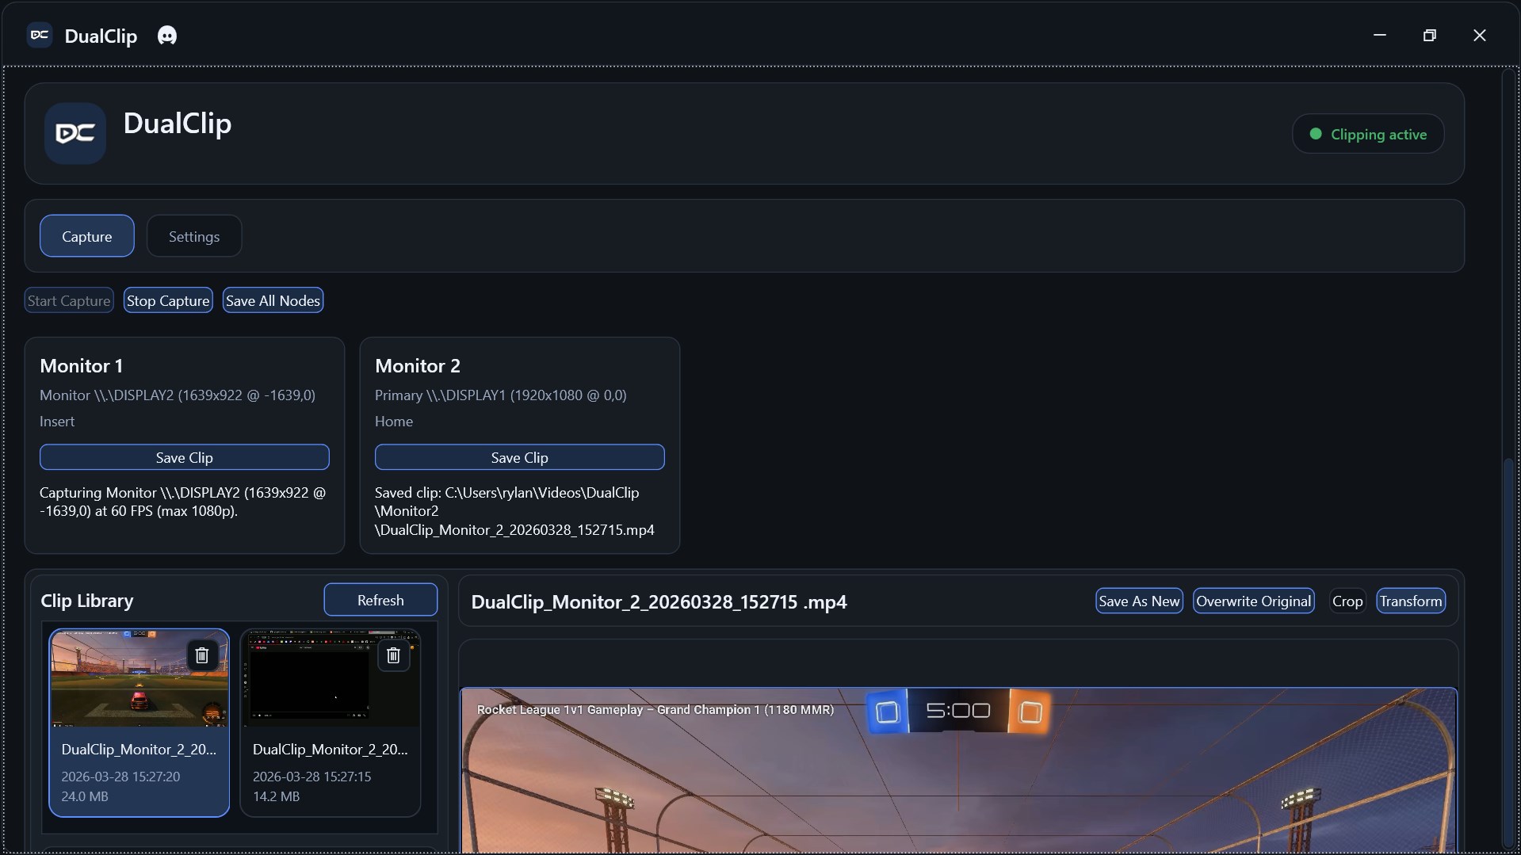1521x855 pixels.
Task: Stop the capture
Action: [x=168, y=300]
